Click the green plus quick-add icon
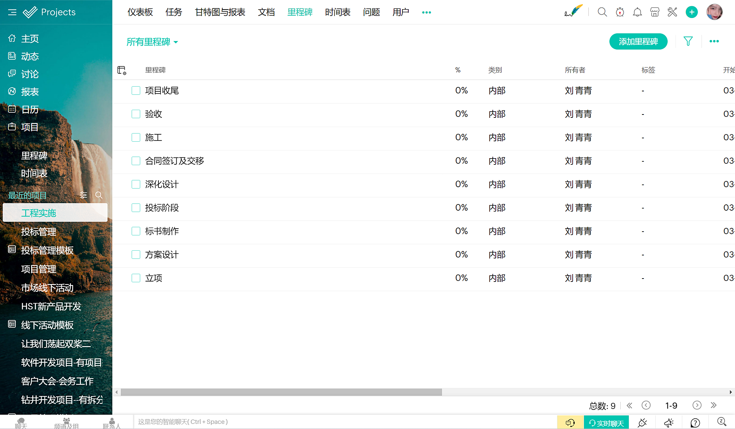 click(692, 12)
